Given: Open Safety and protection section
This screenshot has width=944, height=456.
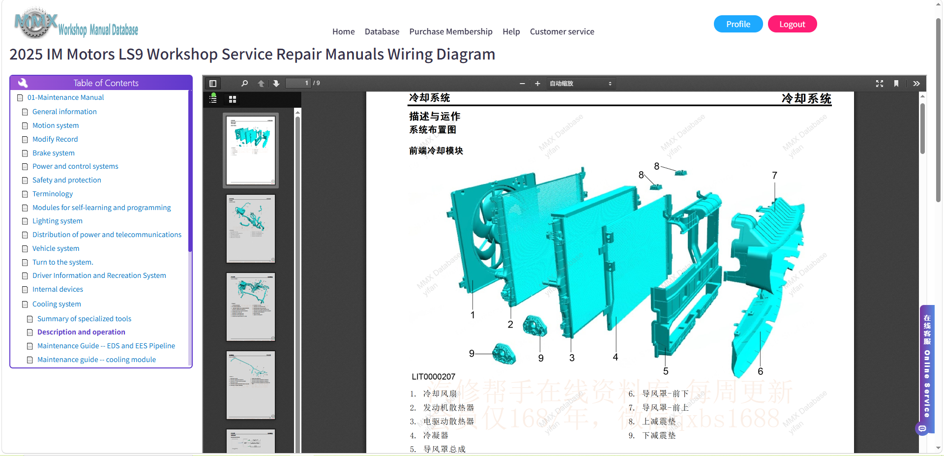Looking at the screenshot, I should 67,180.
